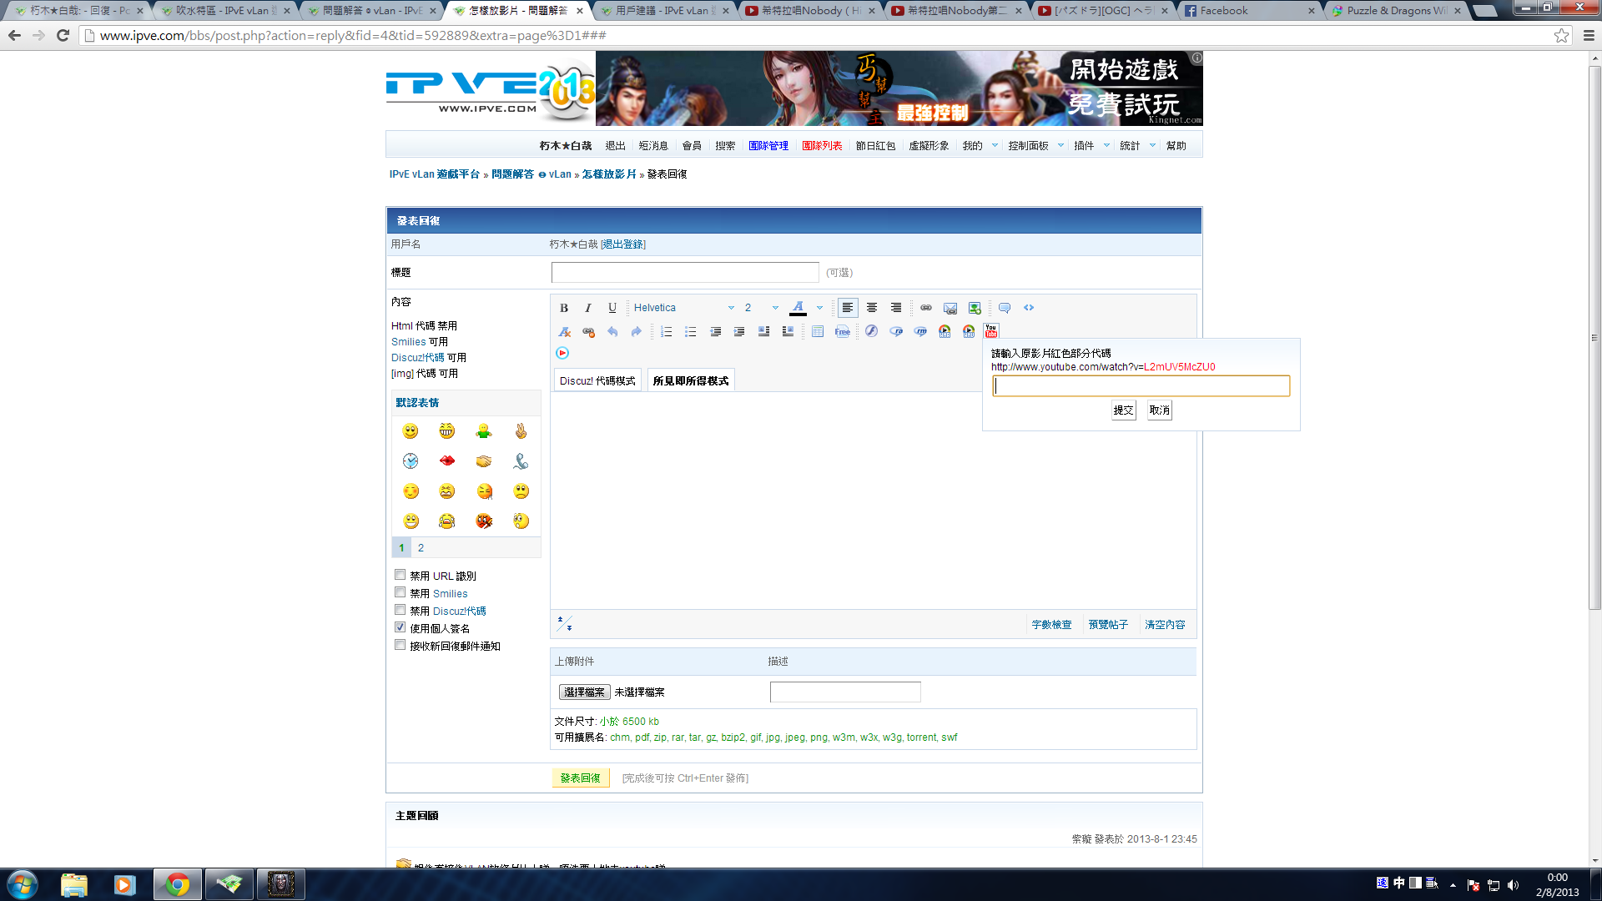Click the remove formatting icon
This screenshot has width=1602, height=901.
(x=565, y=331)
